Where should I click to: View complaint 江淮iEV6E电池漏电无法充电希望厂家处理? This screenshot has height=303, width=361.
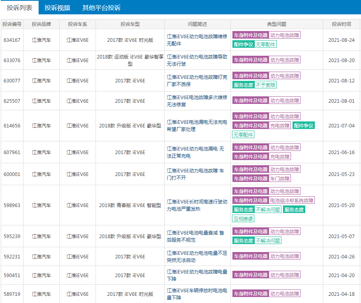tap(197, 125)
